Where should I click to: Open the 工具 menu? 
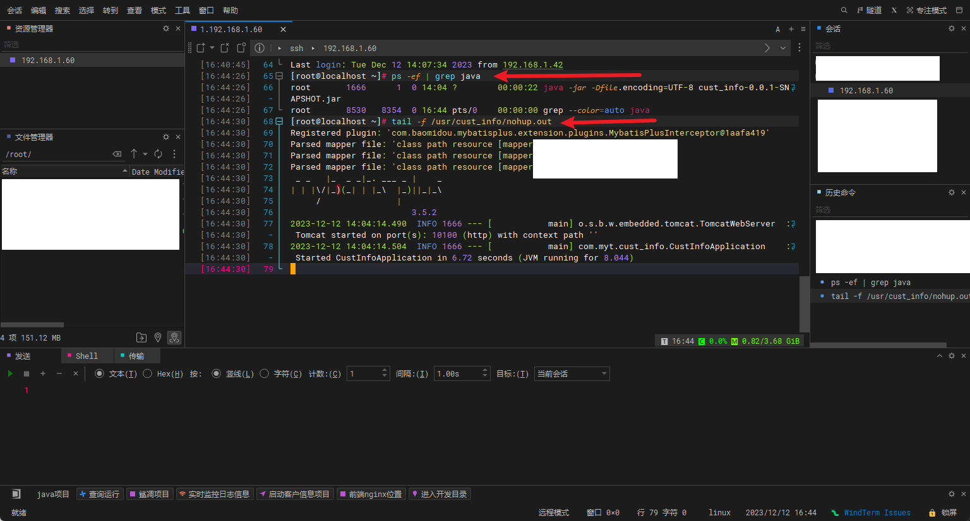pyautogui.click(x=182, y=10)
